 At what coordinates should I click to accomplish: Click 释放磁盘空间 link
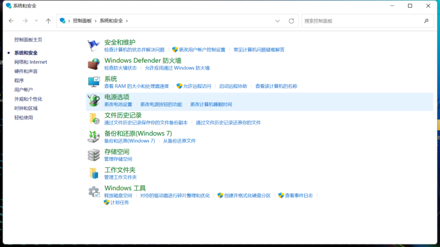click(118, 195)
